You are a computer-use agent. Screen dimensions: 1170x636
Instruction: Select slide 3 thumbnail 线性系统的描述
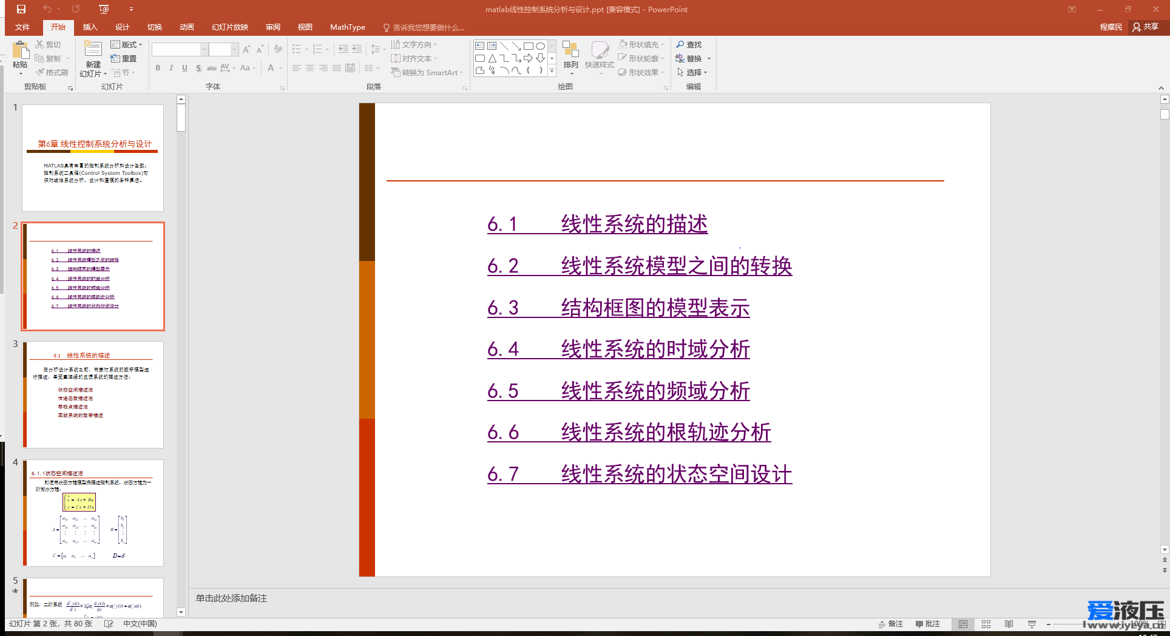point(93,394)
